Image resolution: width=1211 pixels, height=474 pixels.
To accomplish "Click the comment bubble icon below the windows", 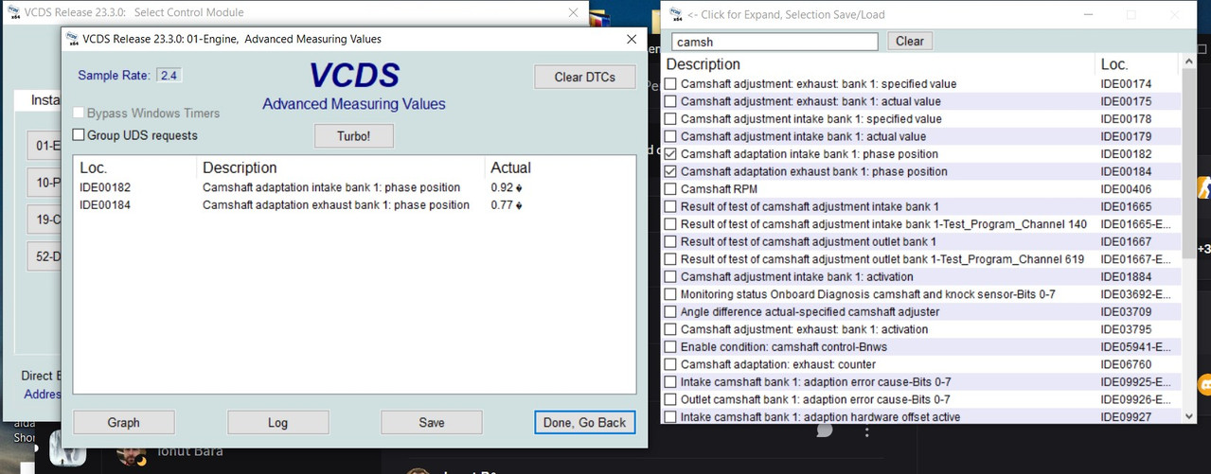I will pos(824,430).
